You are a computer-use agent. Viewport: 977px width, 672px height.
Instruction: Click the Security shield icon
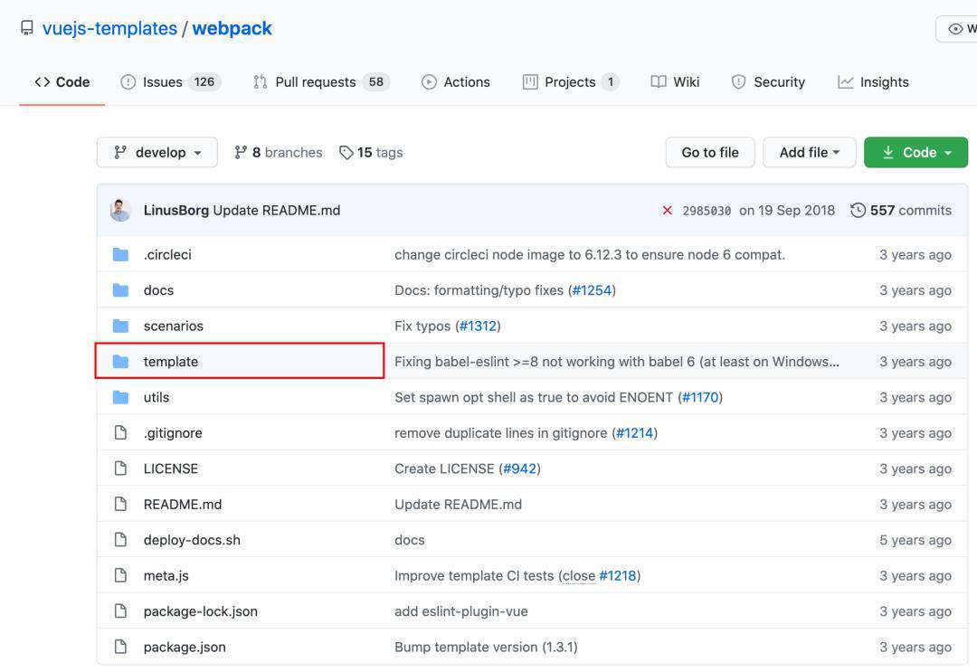tap(738, 82)
